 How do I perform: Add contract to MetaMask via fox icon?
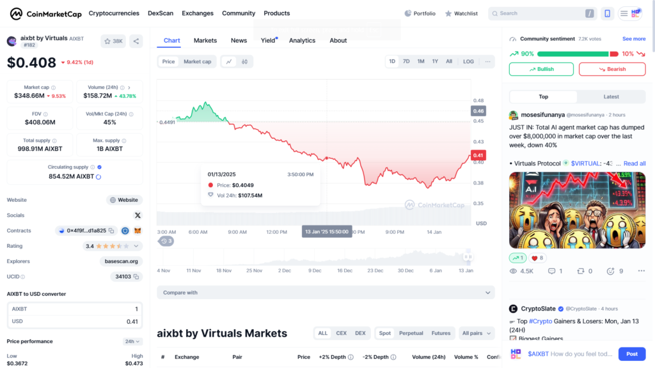pyautogui.click(x=138, y=230)
